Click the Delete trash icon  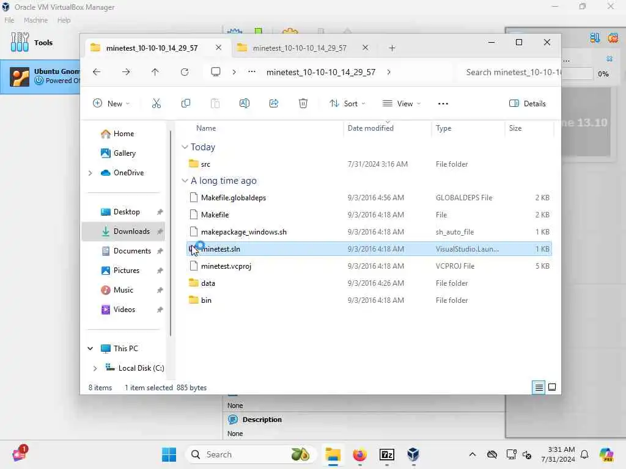(x=303, y=104)
